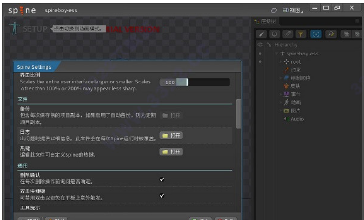Click the link icon beside 视图
Viewport: 364px width, 220px height.
pos(274,10)
